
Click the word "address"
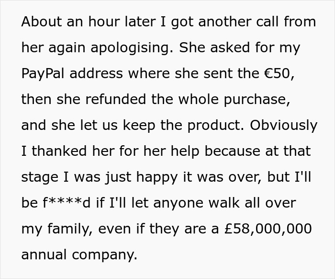click(x=96, y=73)
